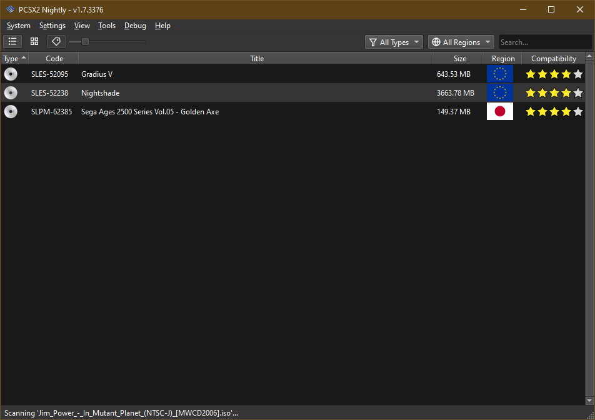Minimize the PCSX2 window
595x420 pixels.
click(x=523, y=9)
